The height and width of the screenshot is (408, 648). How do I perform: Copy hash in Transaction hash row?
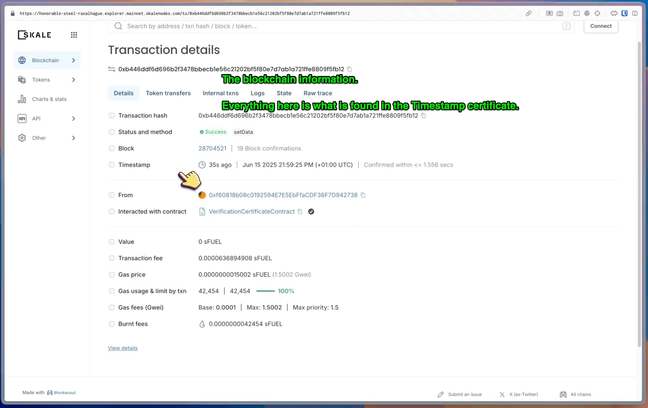(x=423, y=116)
